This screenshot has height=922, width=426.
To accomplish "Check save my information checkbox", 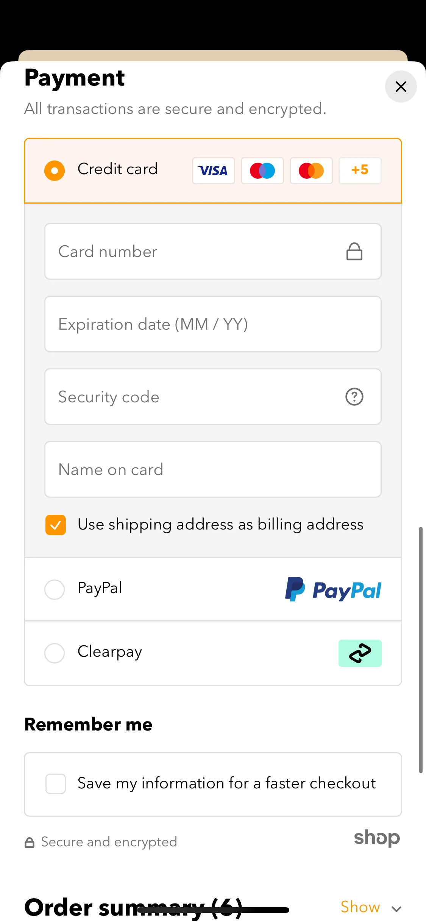I will (x=56, y=784).
